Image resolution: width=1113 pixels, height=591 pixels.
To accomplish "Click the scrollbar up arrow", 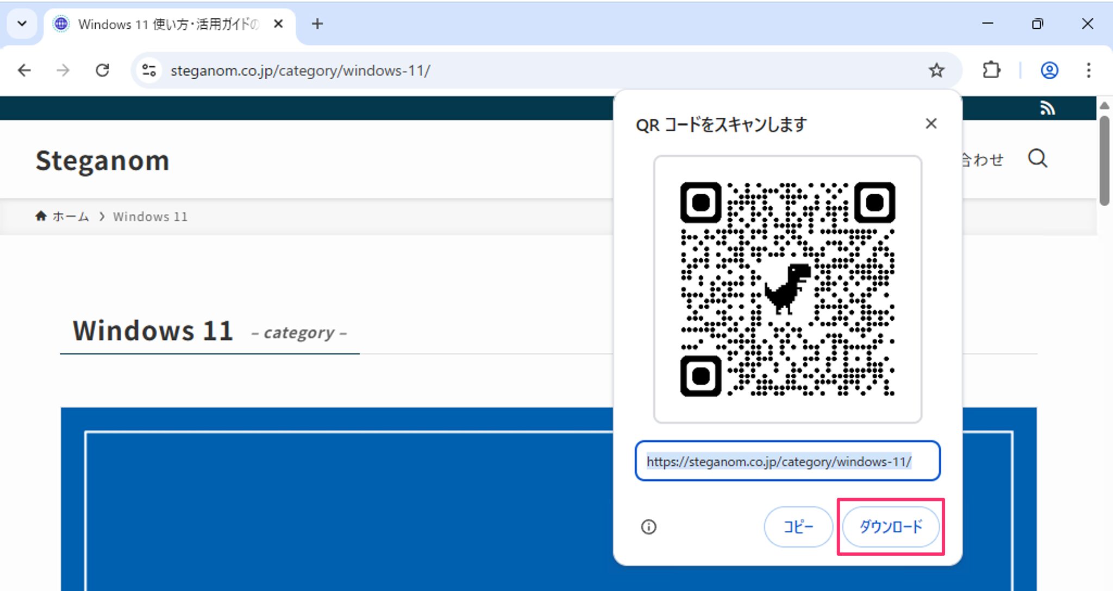I will (1106, 105).
